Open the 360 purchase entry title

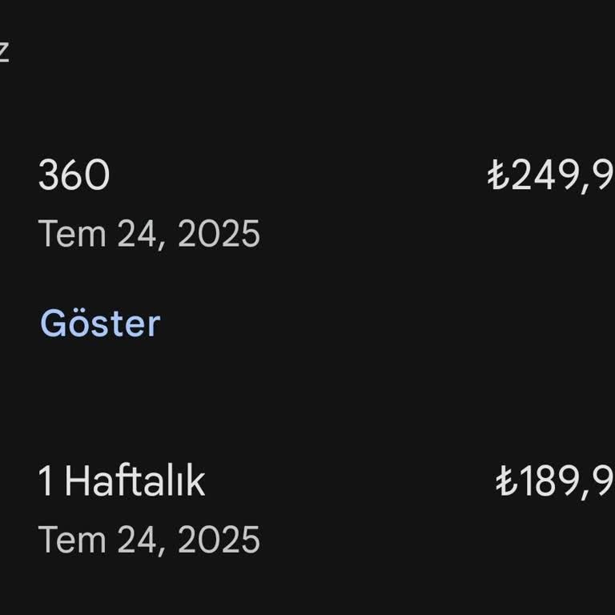tap(74, 176)
